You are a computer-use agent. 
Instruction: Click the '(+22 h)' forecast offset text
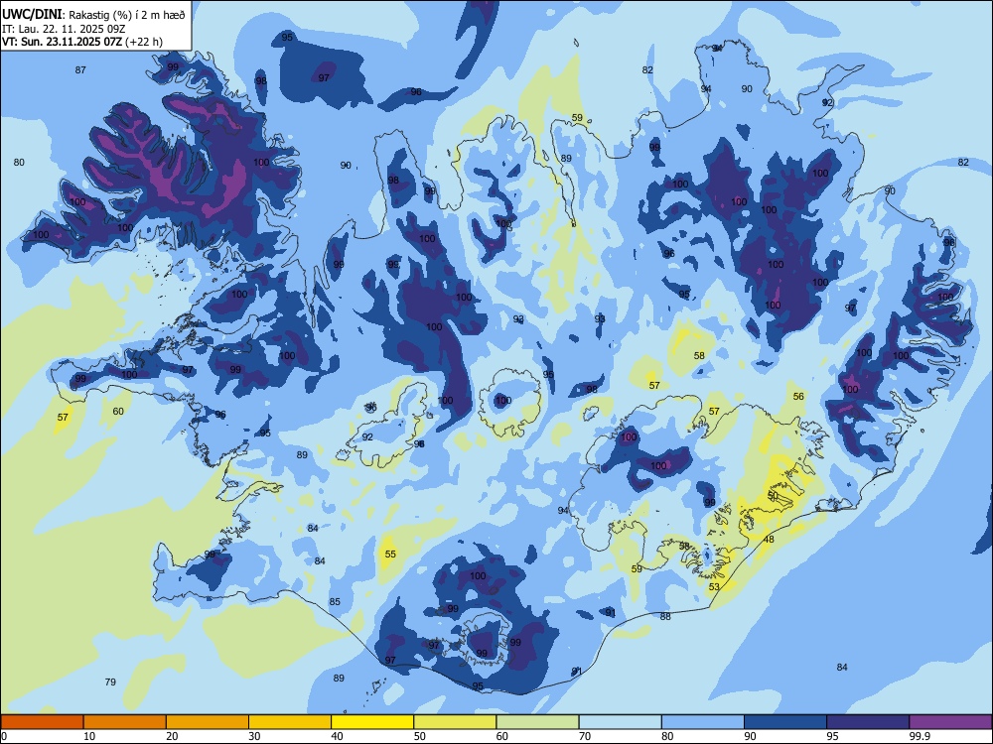(x=144, y=42)
